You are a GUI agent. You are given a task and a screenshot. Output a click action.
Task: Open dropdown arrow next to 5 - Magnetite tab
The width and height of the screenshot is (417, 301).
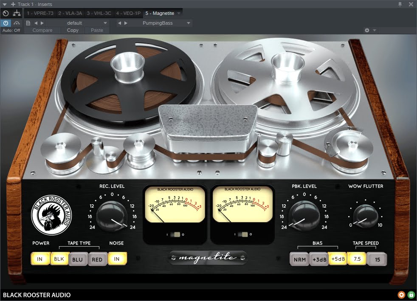179,13
